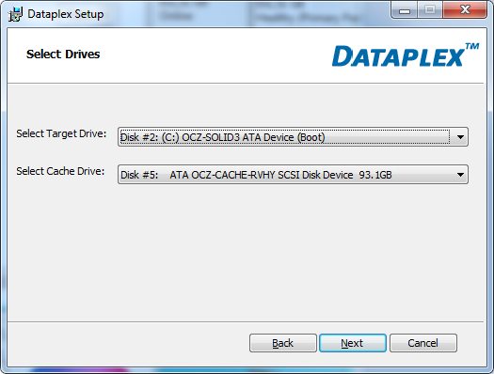The image size is (494, 374).
Task: Go Back to previous setup step
Action: [283, 343]
